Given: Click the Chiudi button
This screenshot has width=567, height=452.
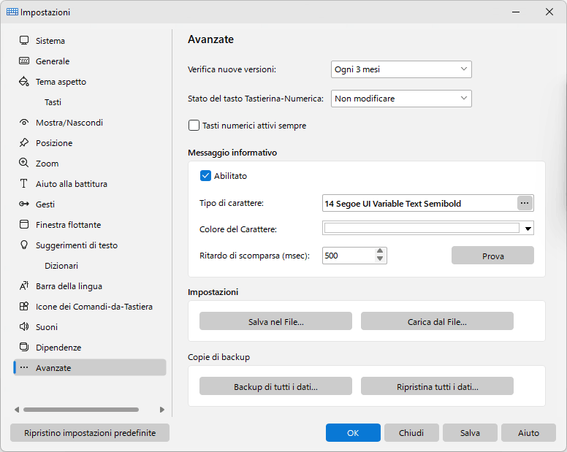Looking at the screenshot, I should pos(411,433).
